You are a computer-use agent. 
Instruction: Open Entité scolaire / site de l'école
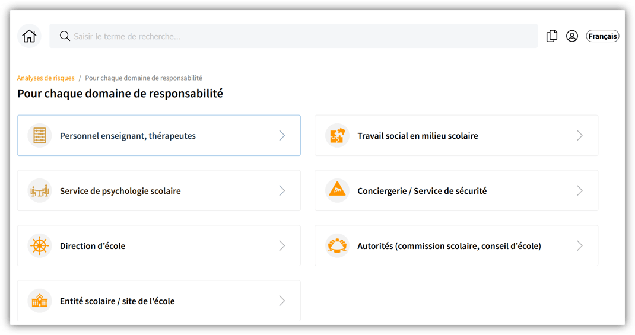pos(118,301)
